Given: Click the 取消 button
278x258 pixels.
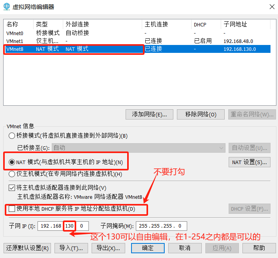Looking at the screenshot, I should point(185,248).
